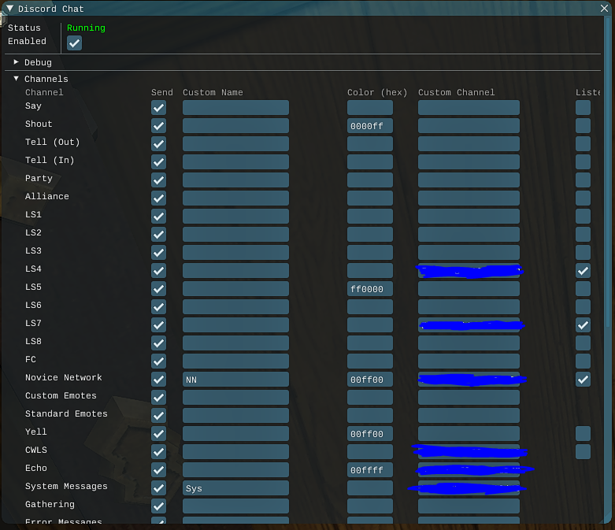This screenshot has width=615, height=530.
Task: Click Shout color hex field 0000ff
Action: (x=369, y=126)
